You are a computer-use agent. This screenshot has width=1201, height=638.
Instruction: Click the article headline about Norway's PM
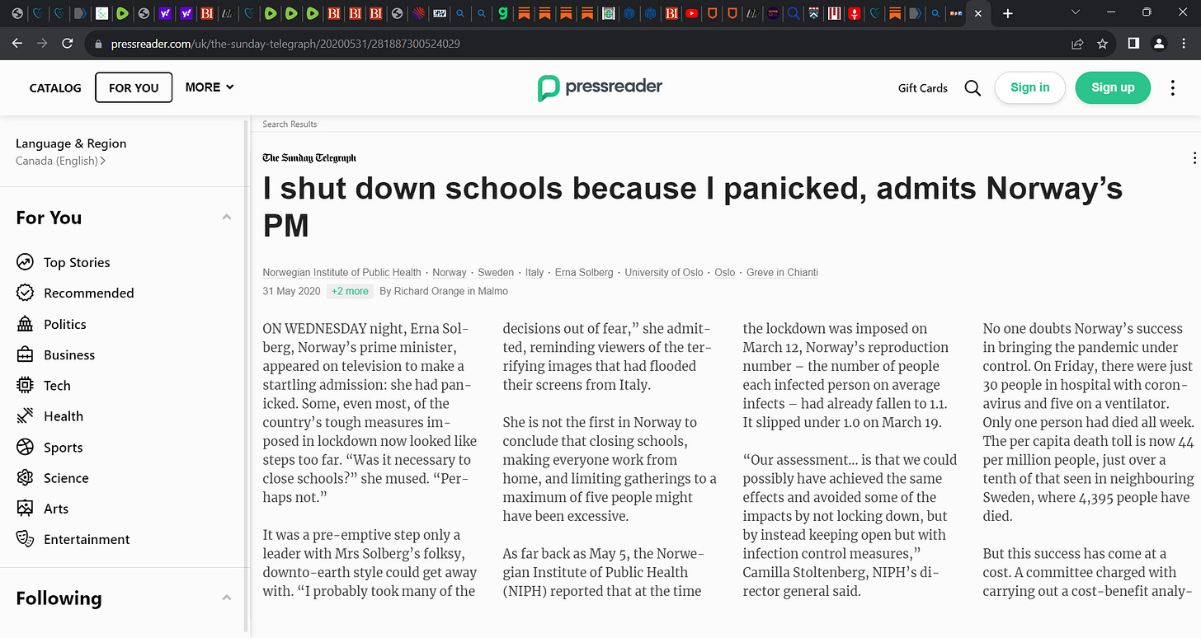coord(692,206)
